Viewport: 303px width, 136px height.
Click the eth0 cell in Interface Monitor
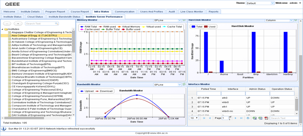click(x=233, y=98)
